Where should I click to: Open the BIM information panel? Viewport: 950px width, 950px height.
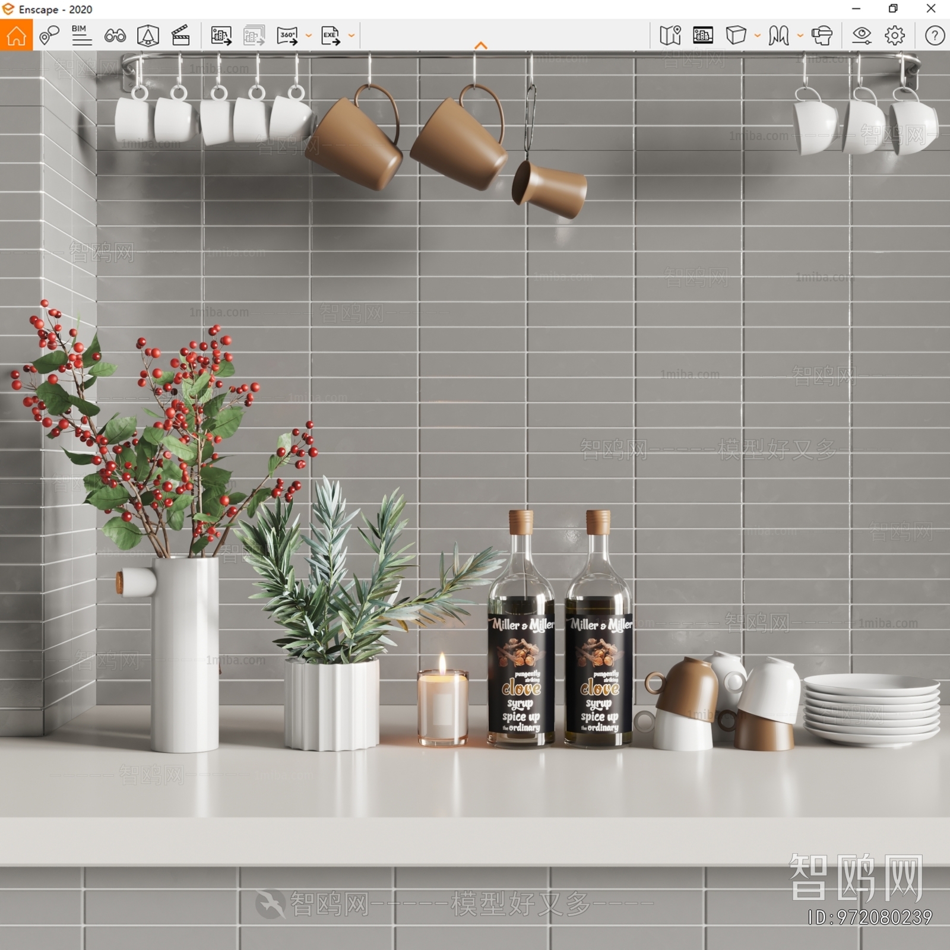click(81, 36)
